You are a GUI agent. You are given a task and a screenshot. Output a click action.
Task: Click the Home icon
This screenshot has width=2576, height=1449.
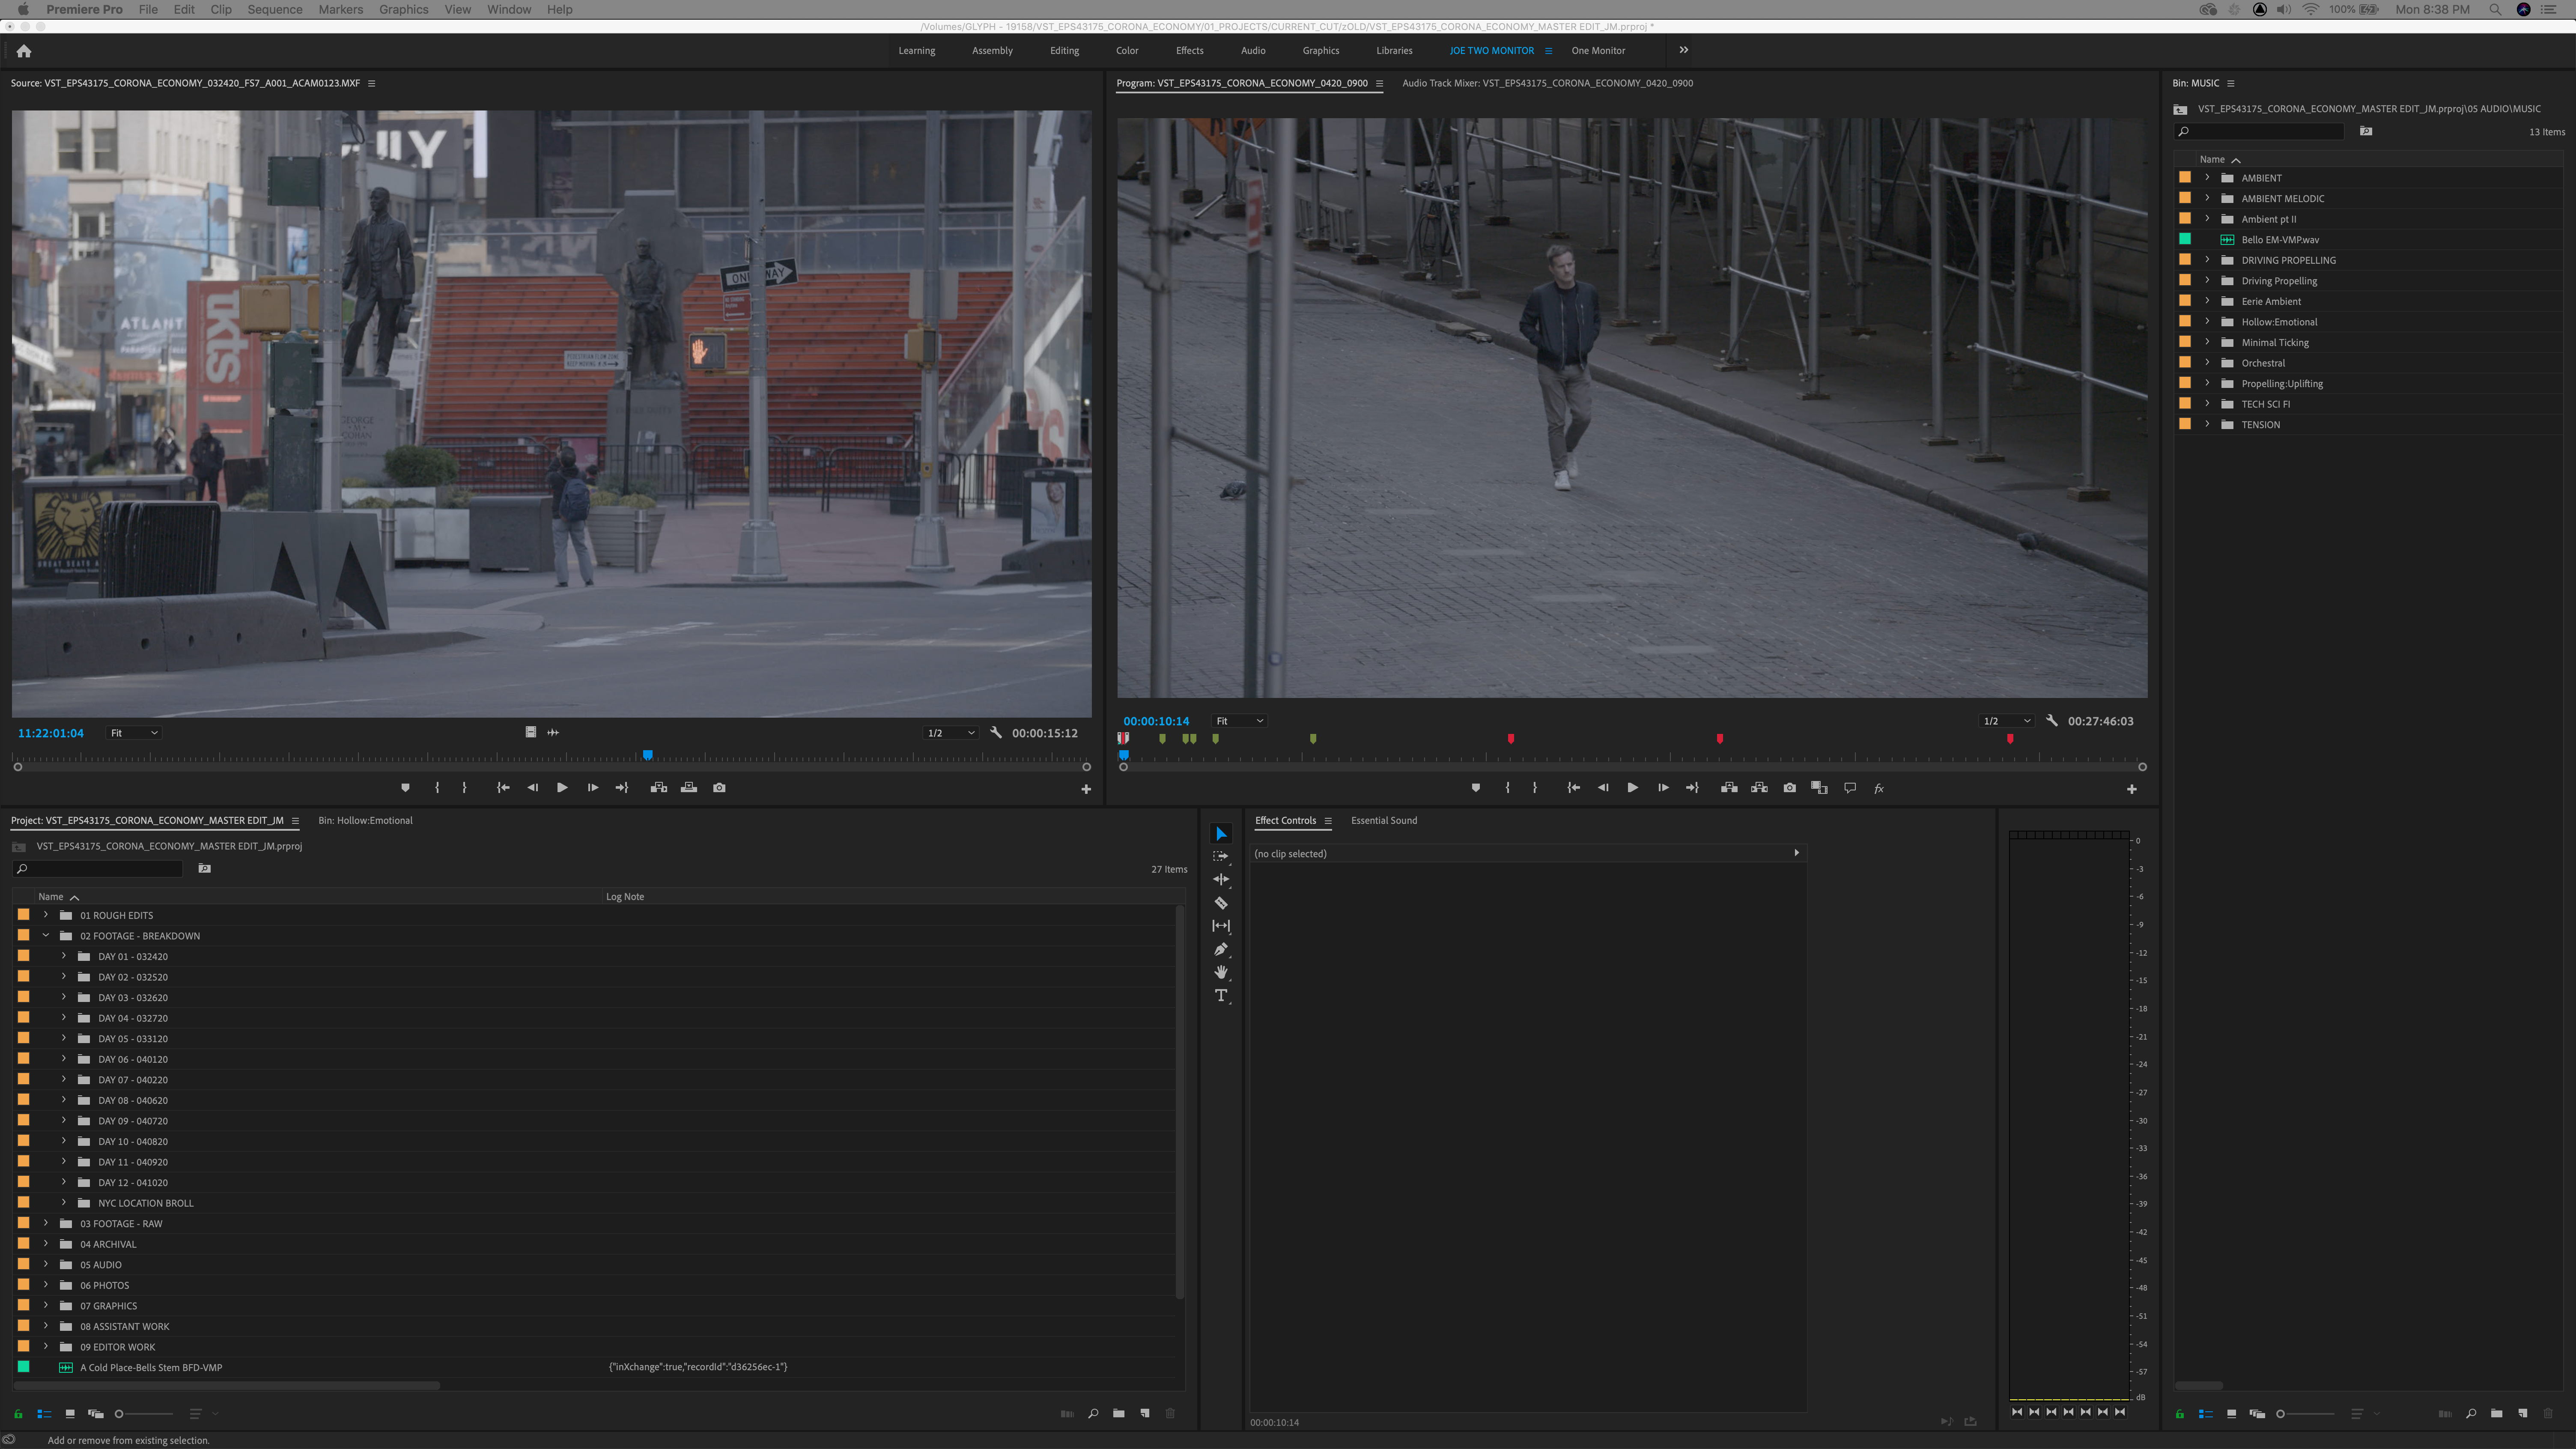24,51
